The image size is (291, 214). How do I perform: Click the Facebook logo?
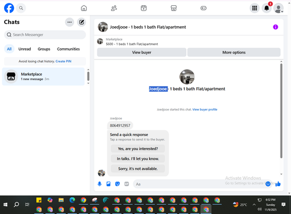point(9,8)
